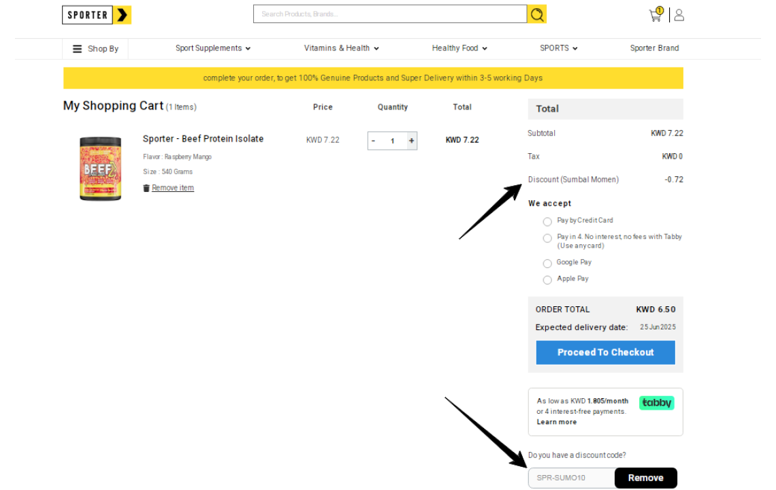
Task: Open the Sporter - Beef Protein Isolate title
Action: coord(203,139)
